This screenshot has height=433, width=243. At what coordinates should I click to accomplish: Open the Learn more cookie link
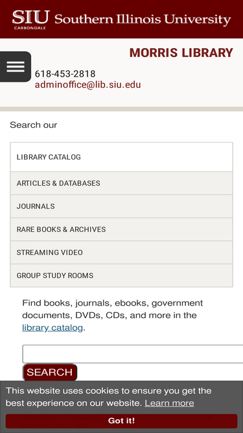(x=169, y=403)
